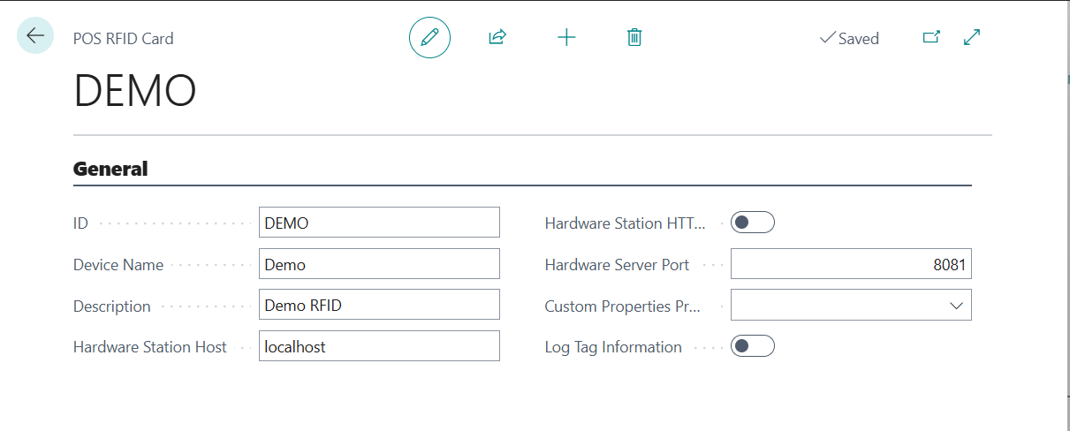Image resolution: width=1070 pixels, height=431 pixels.
Task: Delete the record using trash icon
Action: click(x=634, y=37)
